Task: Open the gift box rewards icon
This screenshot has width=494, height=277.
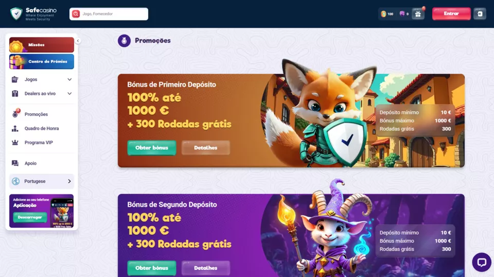Action: point(418,14)
